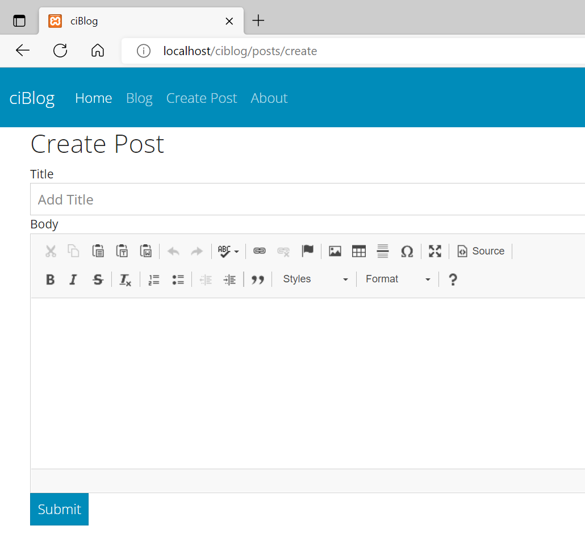The width and height of the screenshot is (585, 534).
Task: Open the Format dropdown
Action: [398, 279]
